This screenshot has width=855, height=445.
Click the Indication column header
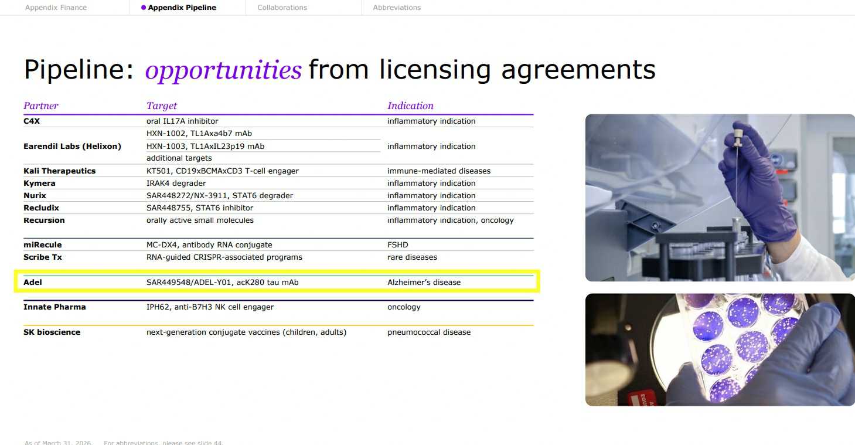(410, 106)
